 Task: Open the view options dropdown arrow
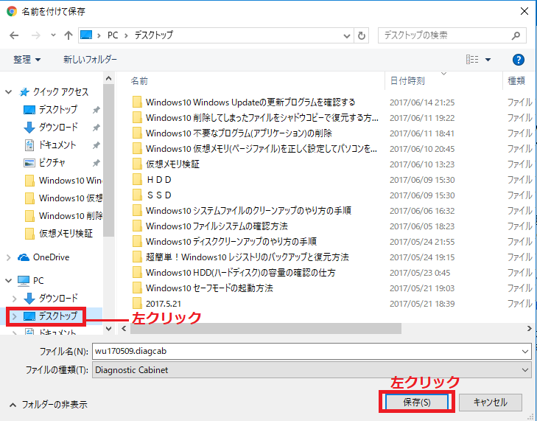pyautogui.click(x=489, y=59)
